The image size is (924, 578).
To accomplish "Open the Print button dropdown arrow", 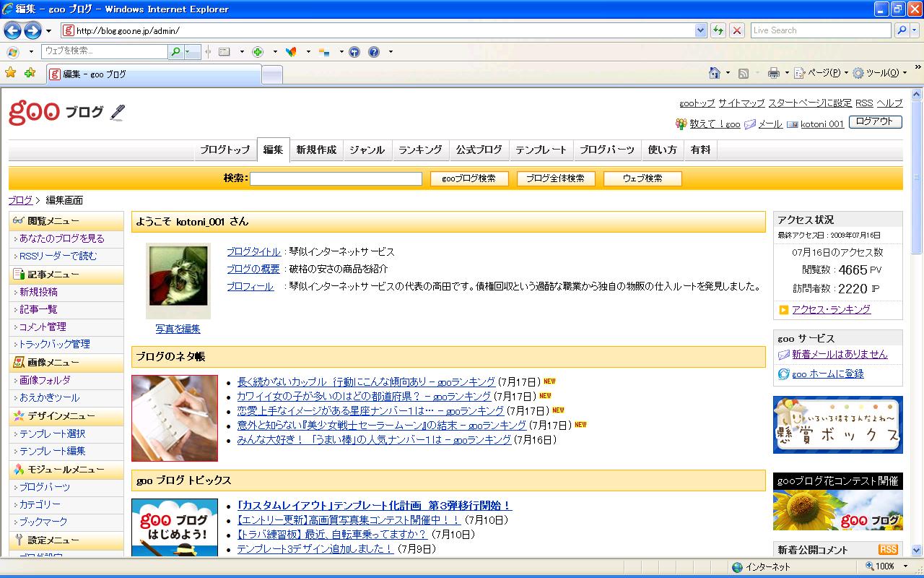I will 787,73.
